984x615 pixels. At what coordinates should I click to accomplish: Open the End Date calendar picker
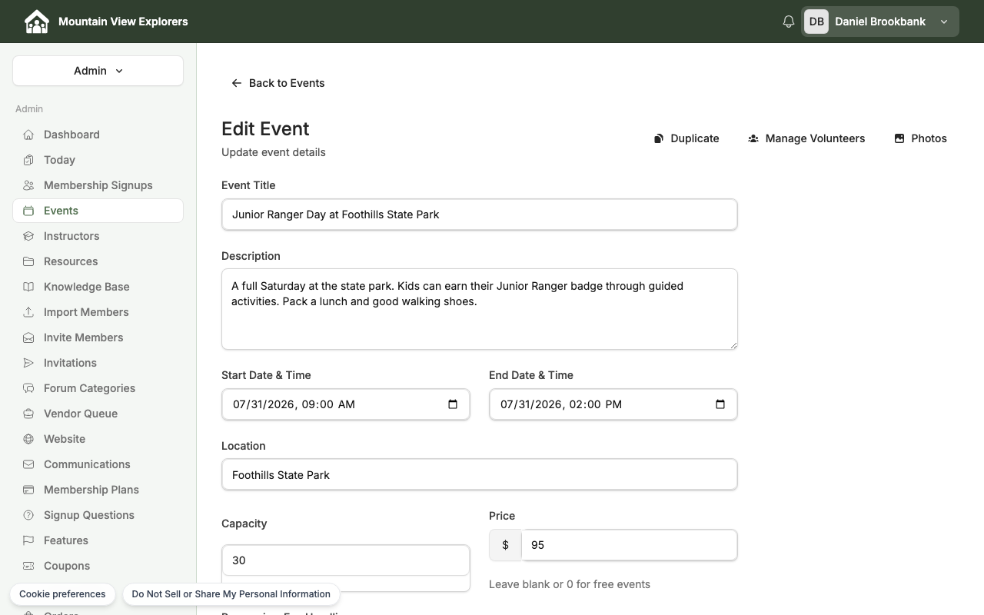click(720, 404)
